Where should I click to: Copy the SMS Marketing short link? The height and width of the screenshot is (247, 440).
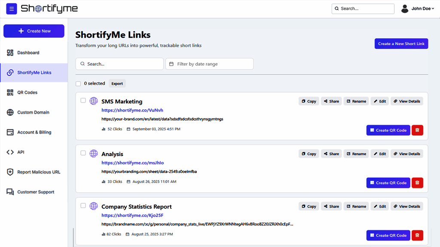(309, 101)
